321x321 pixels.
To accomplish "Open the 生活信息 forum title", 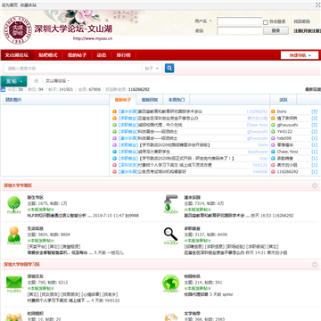I will [36, 228].
